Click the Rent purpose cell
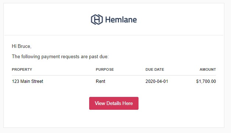The image size is (231, 133). click(101, 81)
